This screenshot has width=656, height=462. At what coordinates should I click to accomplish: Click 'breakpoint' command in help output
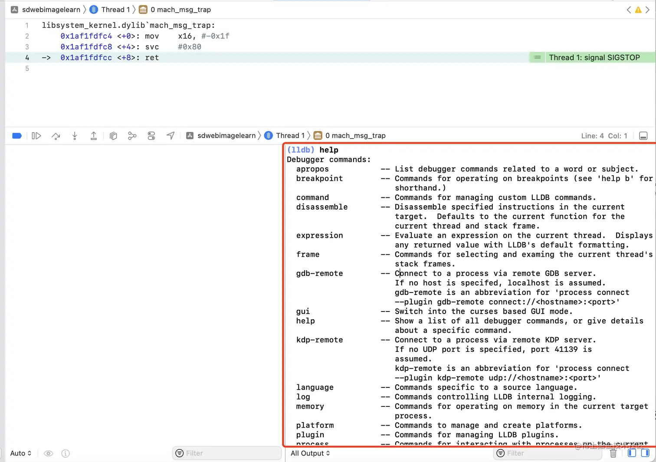coord(319,178)
